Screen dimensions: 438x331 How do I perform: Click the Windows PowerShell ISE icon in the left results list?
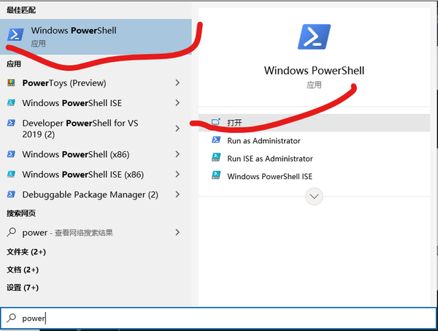coord(11,102)
